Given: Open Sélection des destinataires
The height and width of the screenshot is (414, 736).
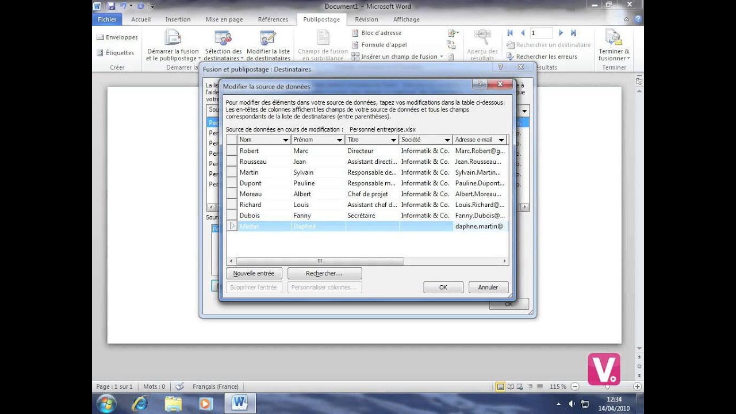Looking at the screenshot, I should click(x=224, y=45).
